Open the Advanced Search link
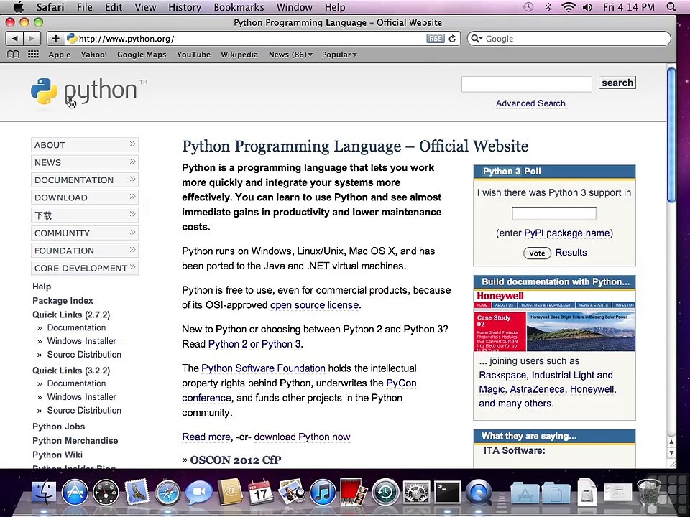The height and width of the screenshot is (517, 690). 530,103
